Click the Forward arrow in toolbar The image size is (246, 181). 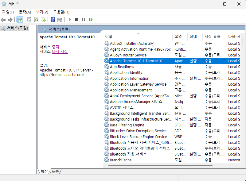(10, 20)
